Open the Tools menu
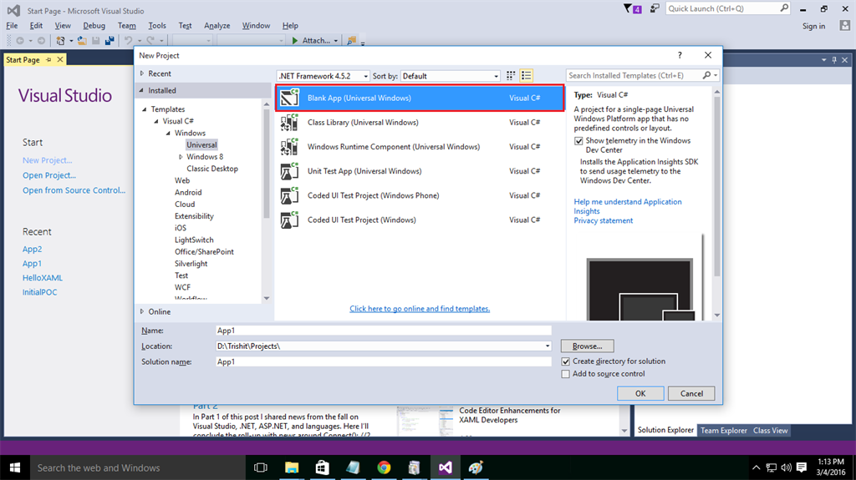856x480 pixels. click(157, 26)
